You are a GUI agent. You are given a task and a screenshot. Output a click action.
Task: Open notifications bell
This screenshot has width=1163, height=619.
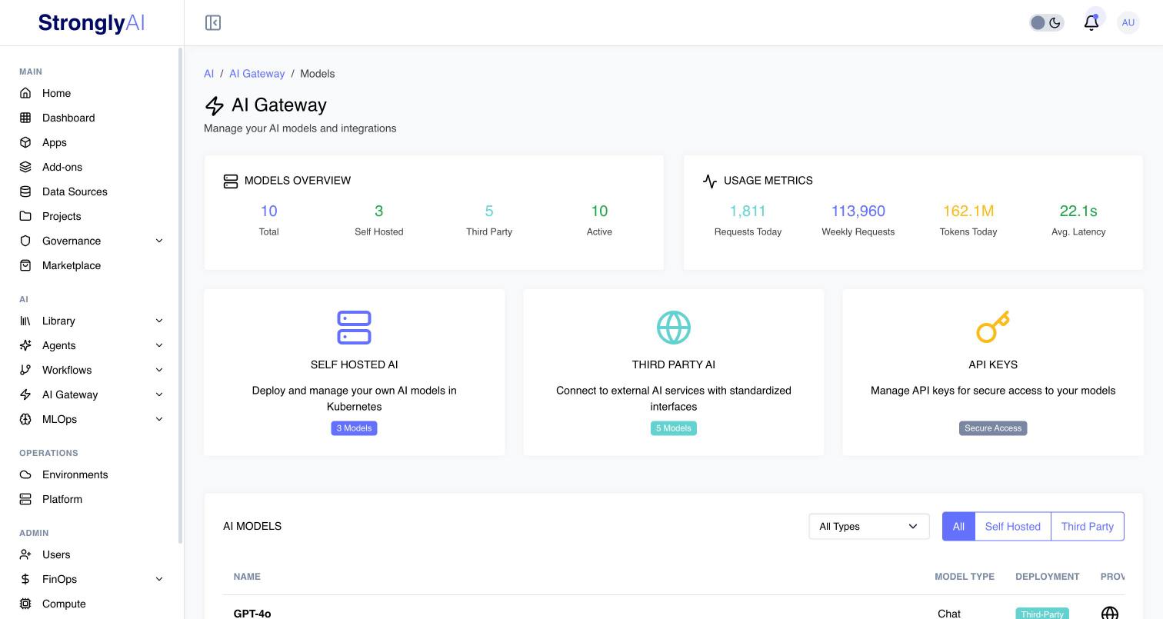pyautogui.click(x=1091, y=23)
